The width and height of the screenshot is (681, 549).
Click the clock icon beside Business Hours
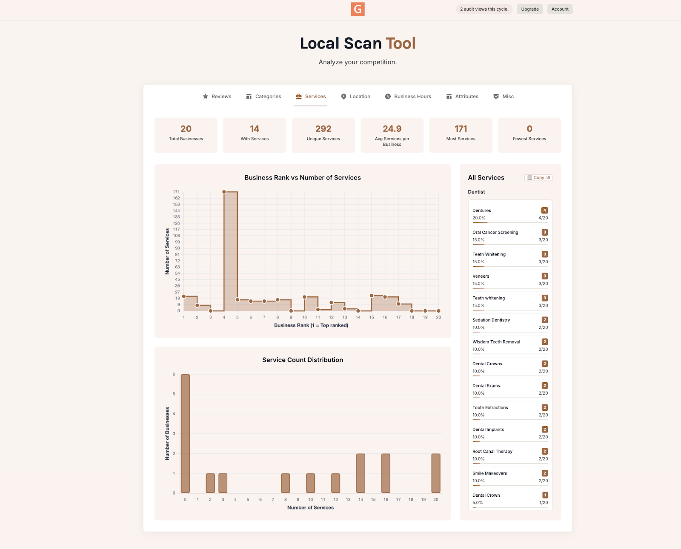click(x=388, y=97)
